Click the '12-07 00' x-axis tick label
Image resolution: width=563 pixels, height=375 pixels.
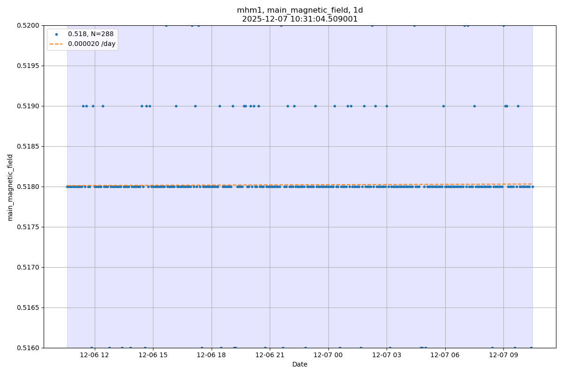(328, 355)
